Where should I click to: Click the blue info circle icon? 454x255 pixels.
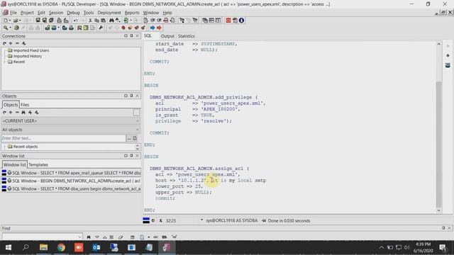coord(241,21)
